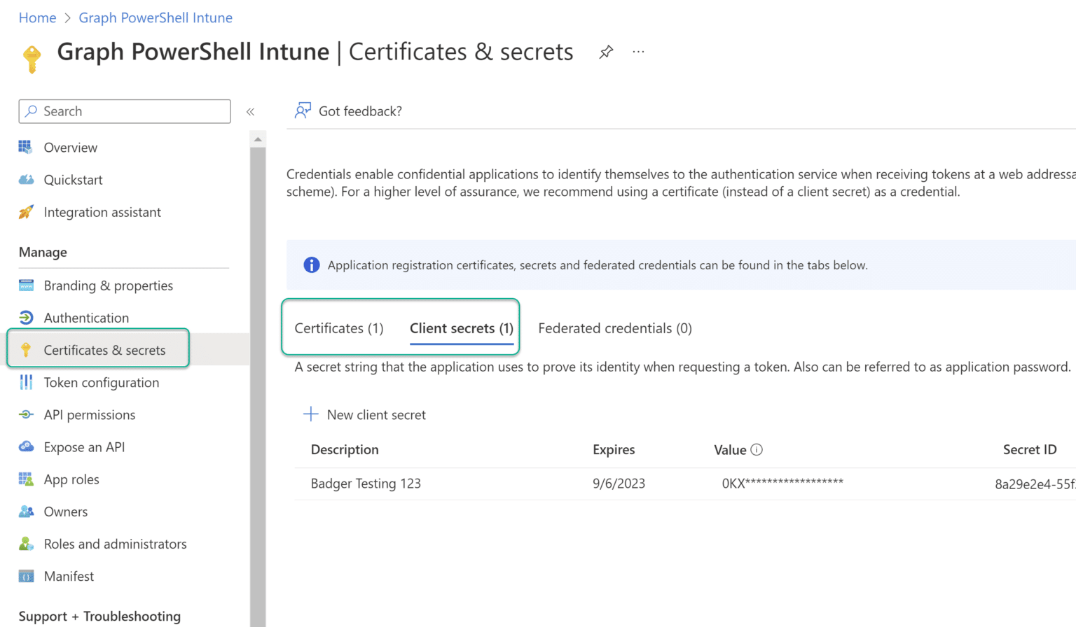Image resolution: width=1076 pixels, height=627 pixels.
Task: Open Token configuration
Action: 101,382
